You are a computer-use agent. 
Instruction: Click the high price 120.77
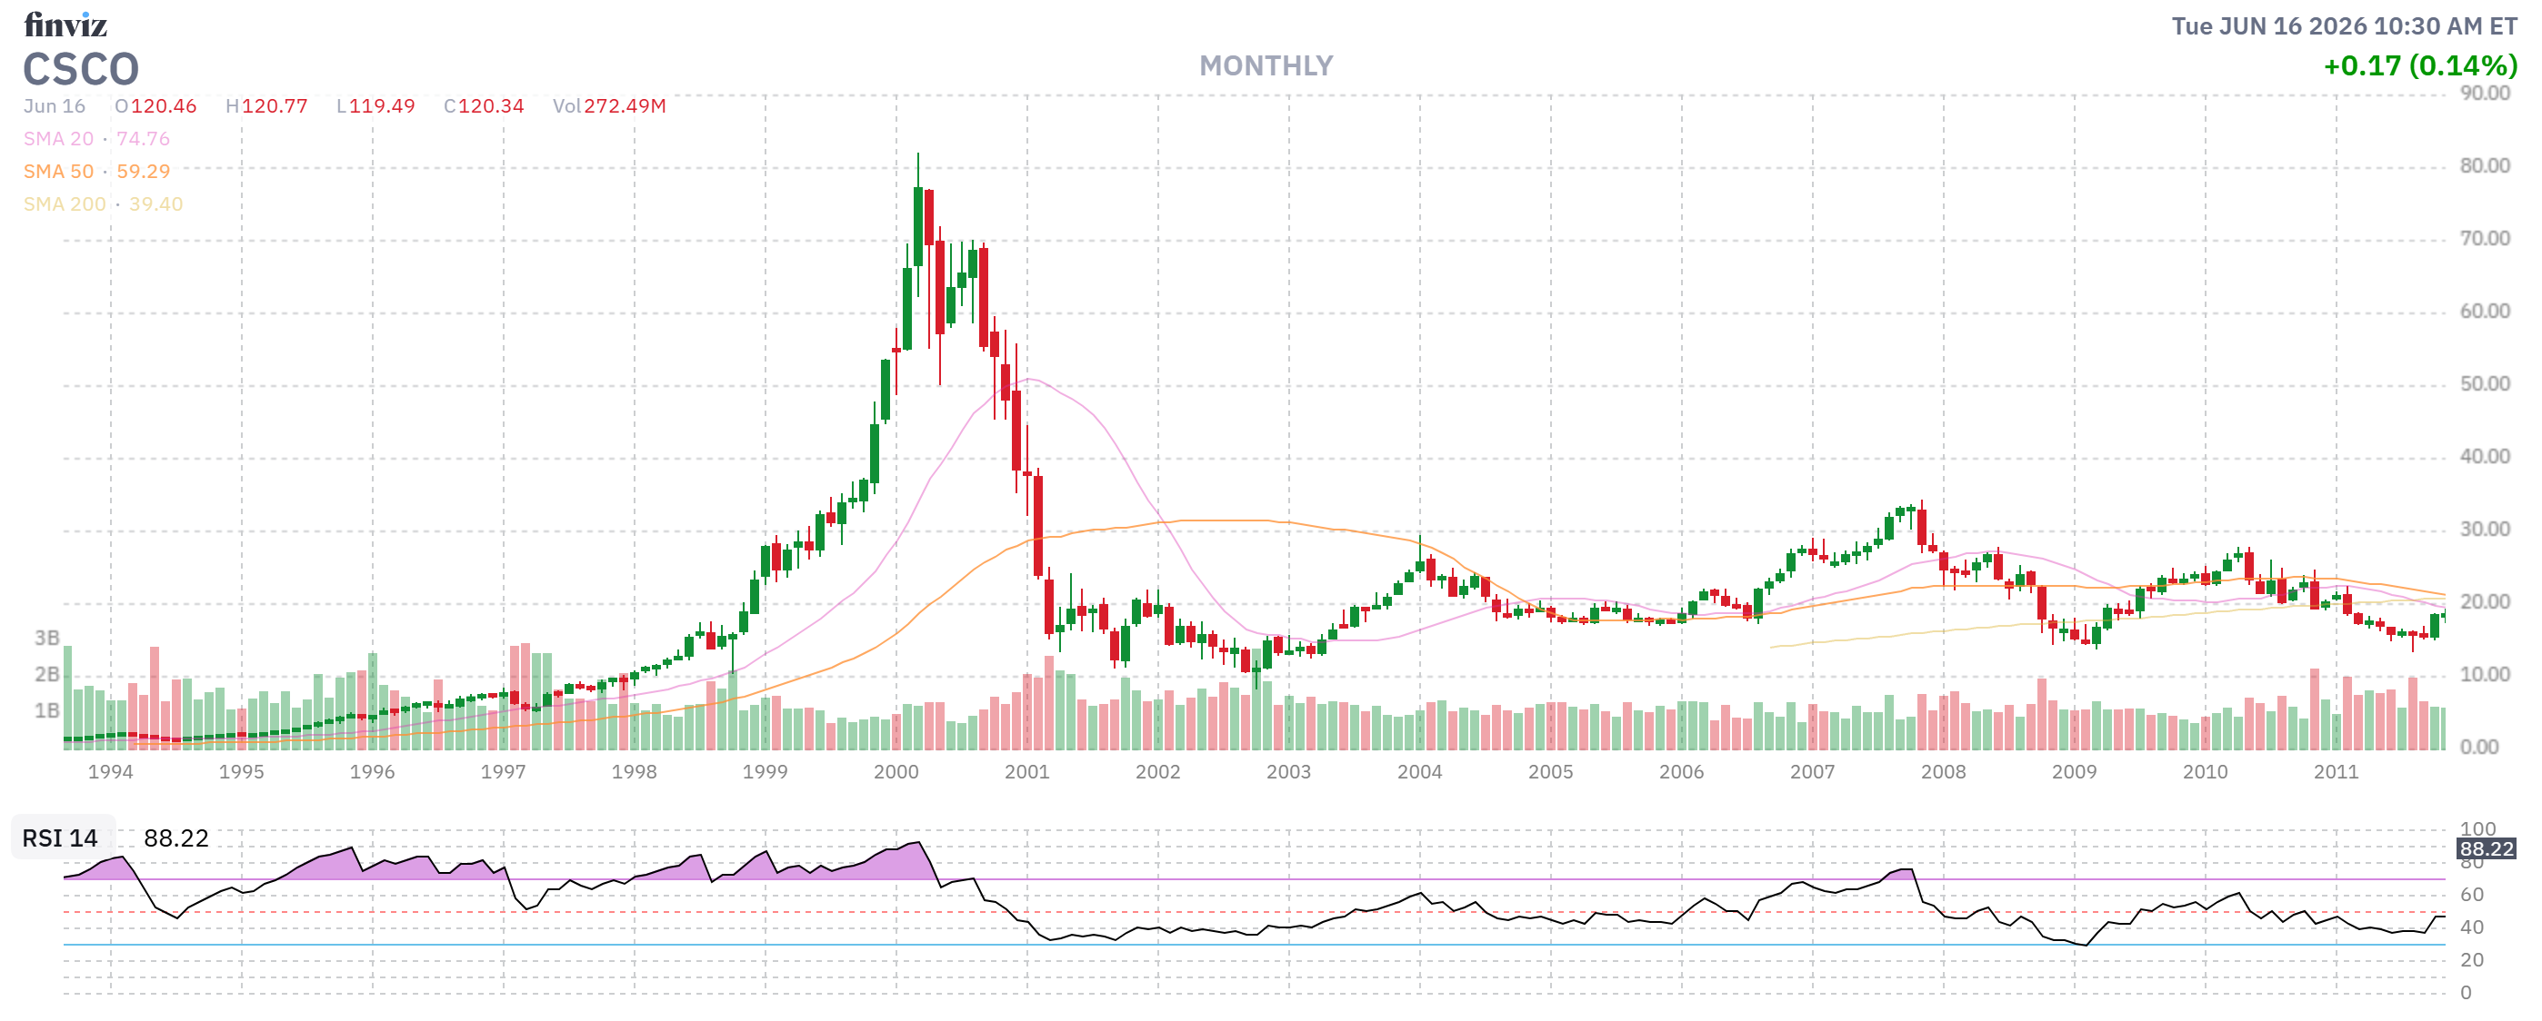[x=275, y=105]
